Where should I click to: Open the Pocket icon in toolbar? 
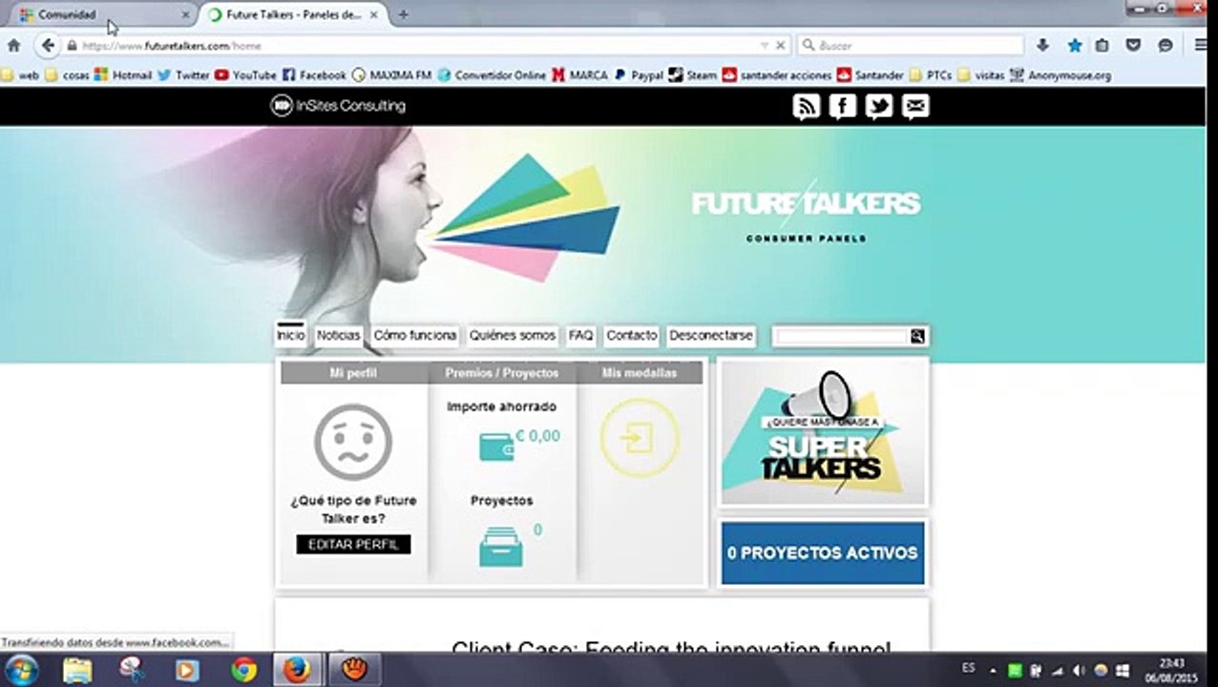[x=1134, y=45]
